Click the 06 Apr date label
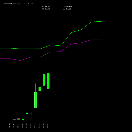 click(x=26, y=126)
